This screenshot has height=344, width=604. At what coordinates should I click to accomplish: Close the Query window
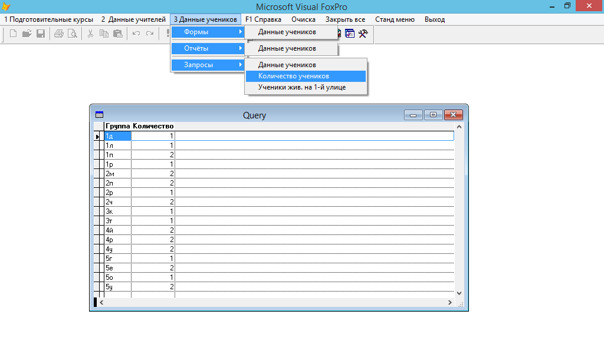click(453, 115)
